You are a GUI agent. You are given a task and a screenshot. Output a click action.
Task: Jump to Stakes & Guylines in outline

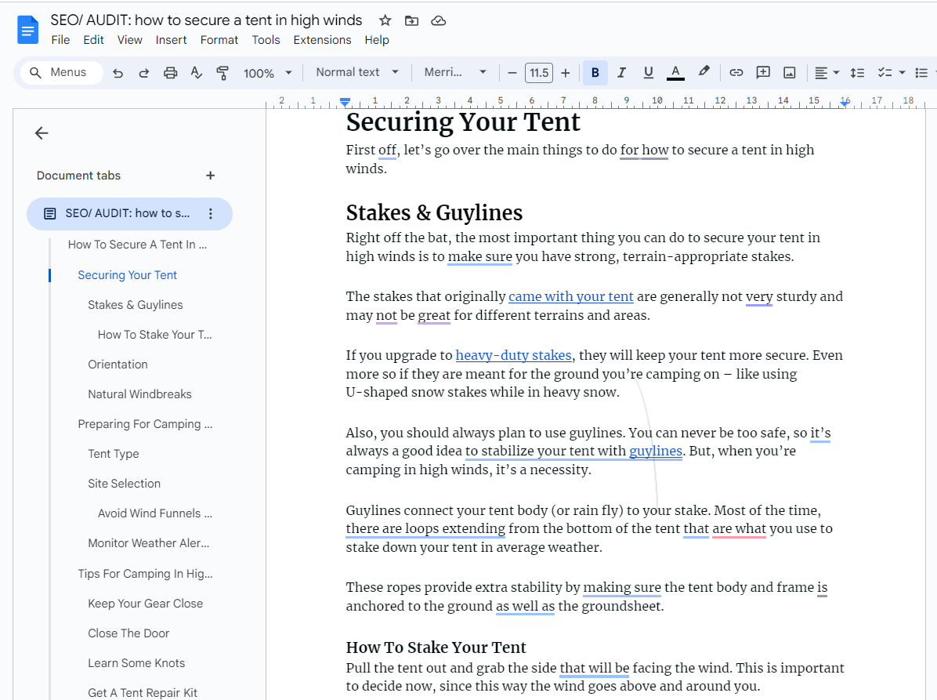click(135, 305)
